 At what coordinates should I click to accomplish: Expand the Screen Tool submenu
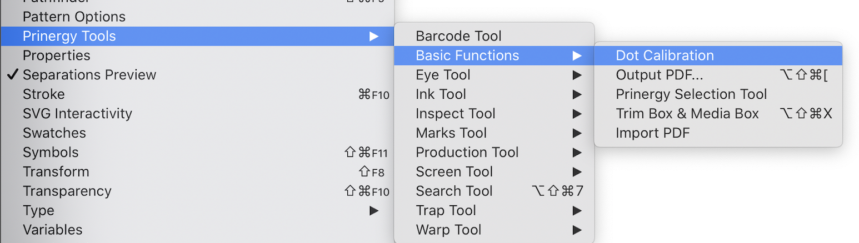454,172
